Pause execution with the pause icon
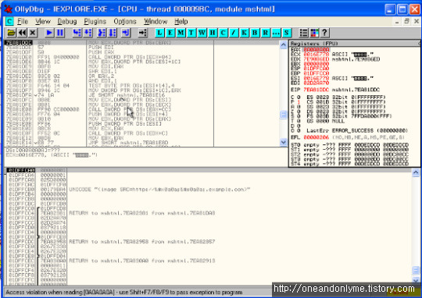Image resolution: width=422 pixels, height=298 pixels. [60, 33]
